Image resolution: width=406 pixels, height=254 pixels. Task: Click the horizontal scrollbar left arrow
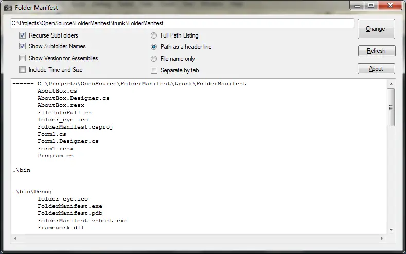(15, 238)
